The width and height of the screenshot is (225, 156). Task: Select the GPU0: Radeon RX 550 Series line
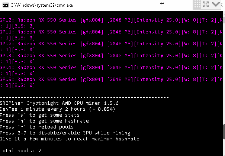pos(111,20)
